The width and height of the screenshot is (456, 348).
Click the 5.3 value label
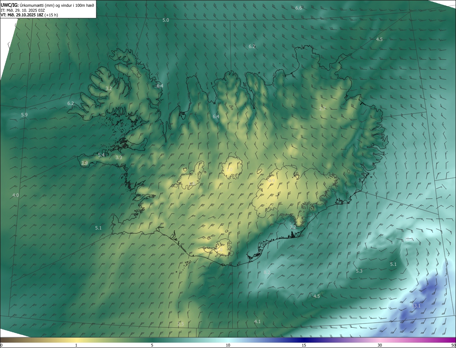click(x=359, y=271)
